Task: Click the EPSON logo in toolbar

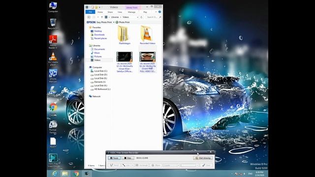Action: (x=91, y=22)
